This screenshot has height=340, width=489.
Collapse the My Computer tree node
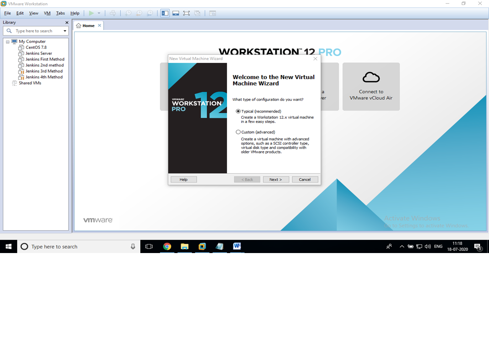7,41
